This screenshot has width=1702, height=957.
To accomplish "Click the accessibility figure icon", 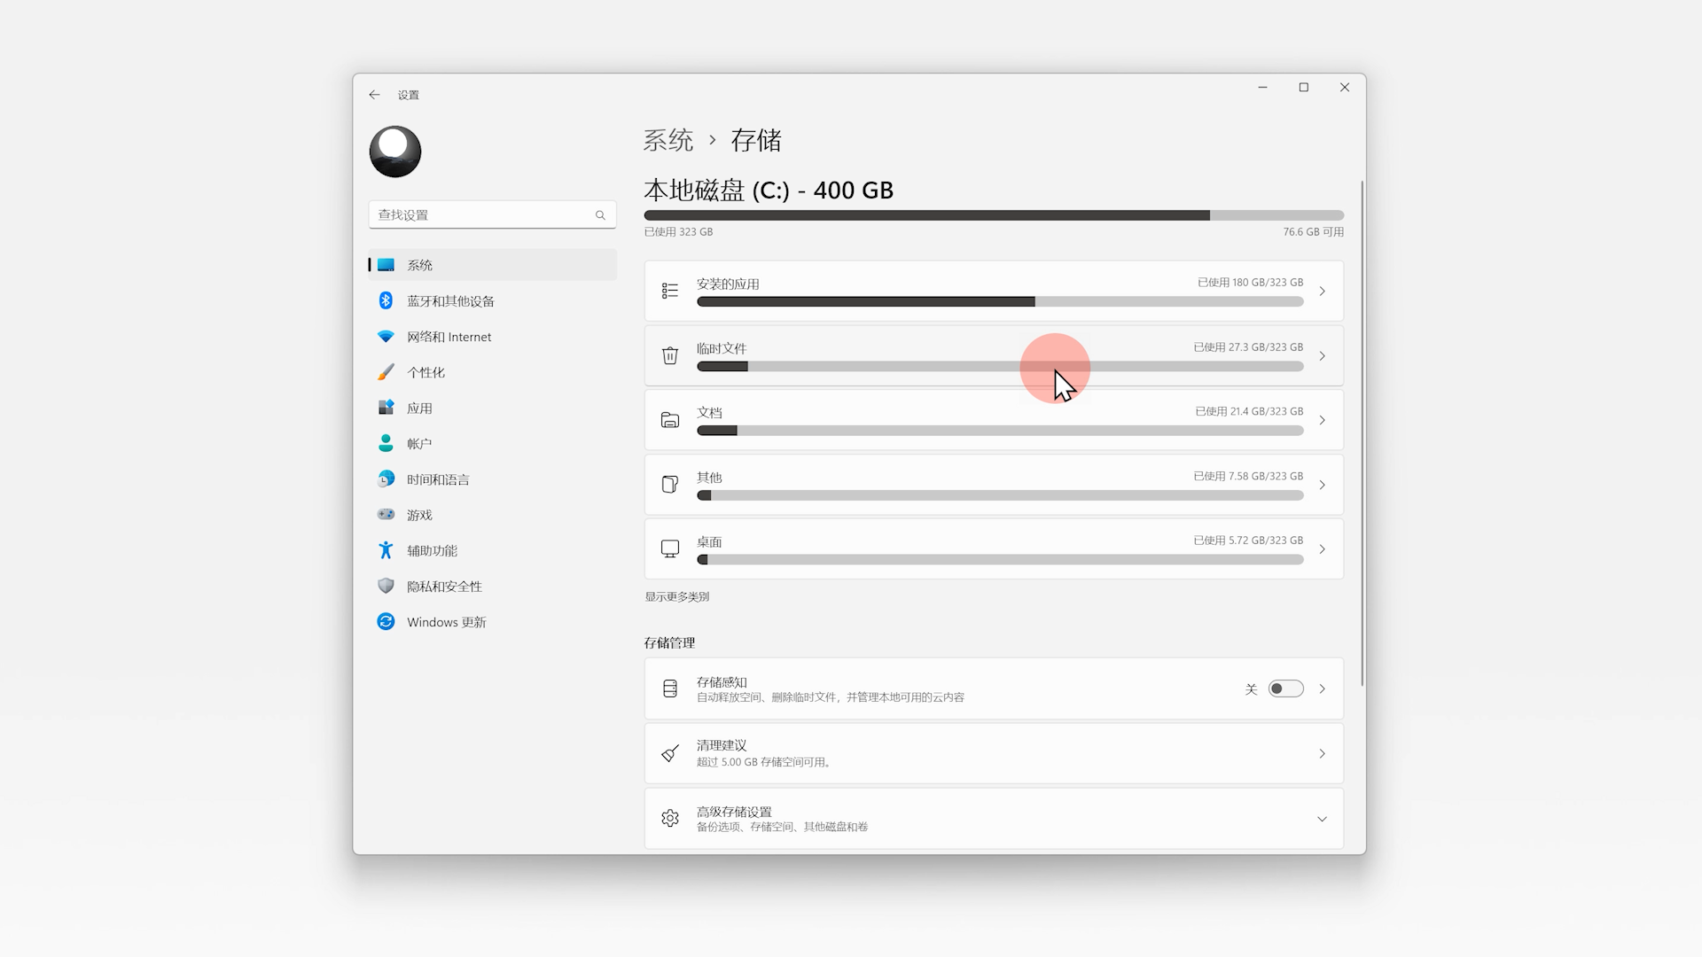I will point(386,550).
